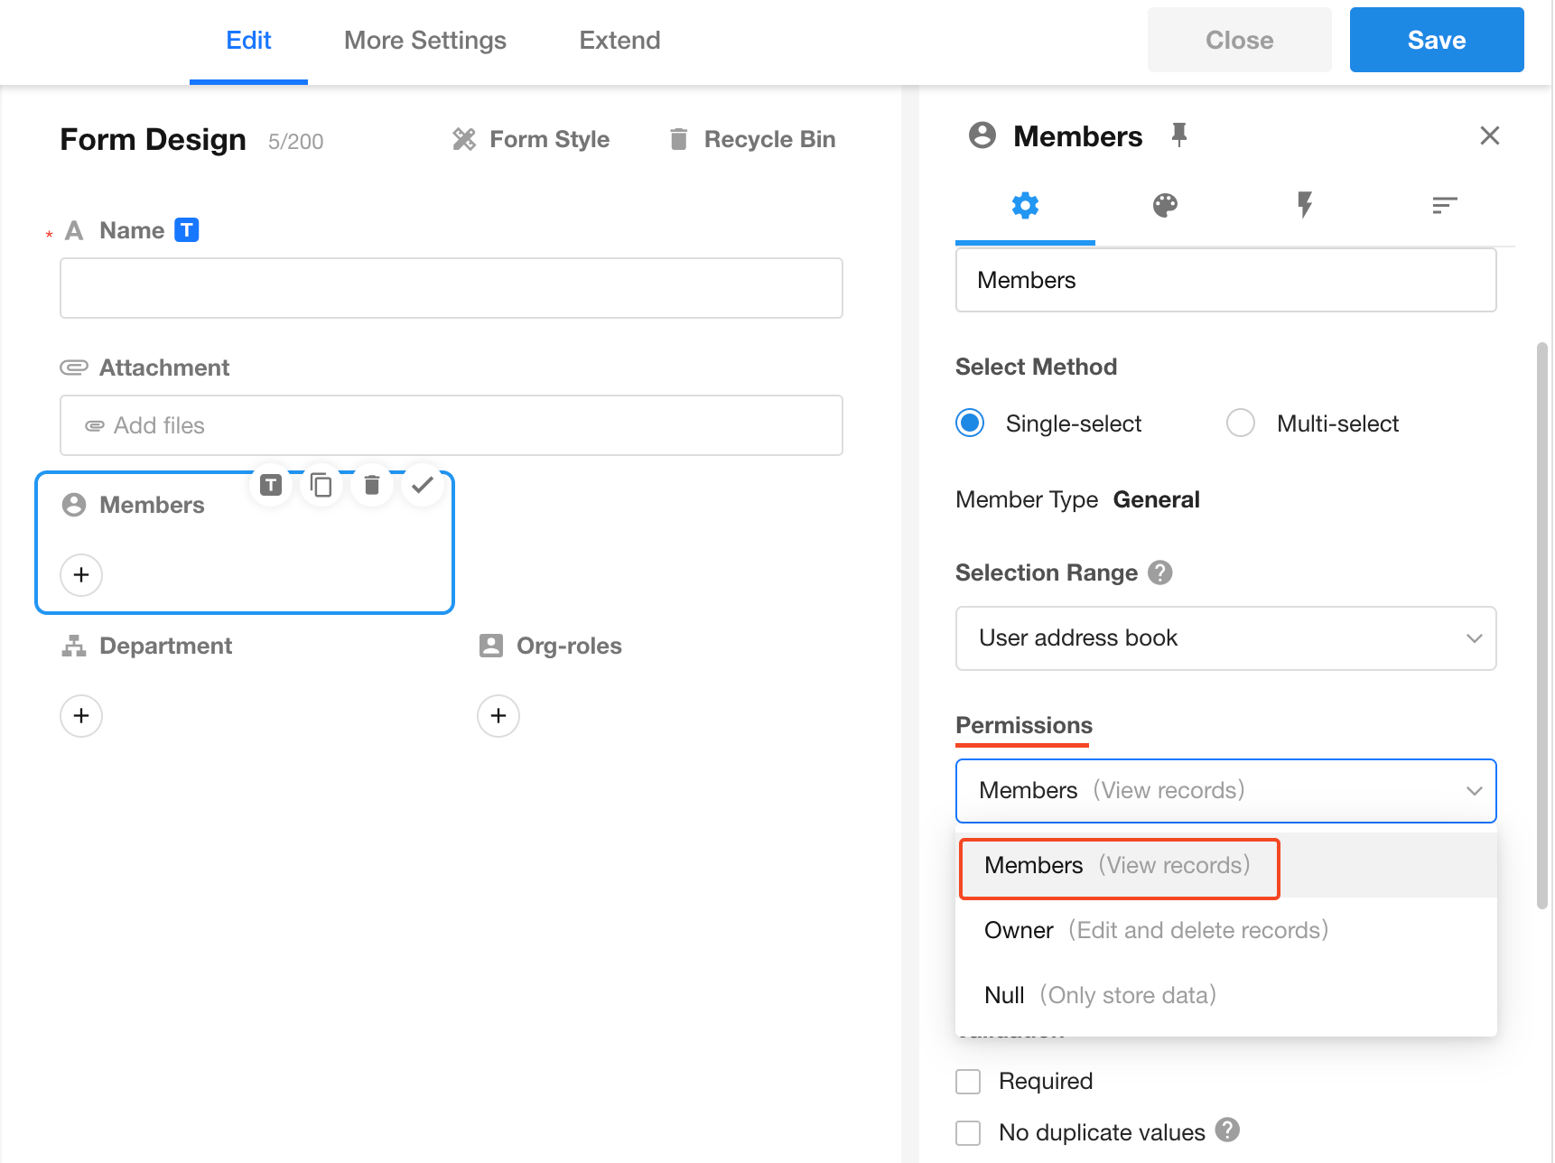Enable the Required checkbox
This screenshot has height=1163, width=1555.
click(x=968, y=1082)
